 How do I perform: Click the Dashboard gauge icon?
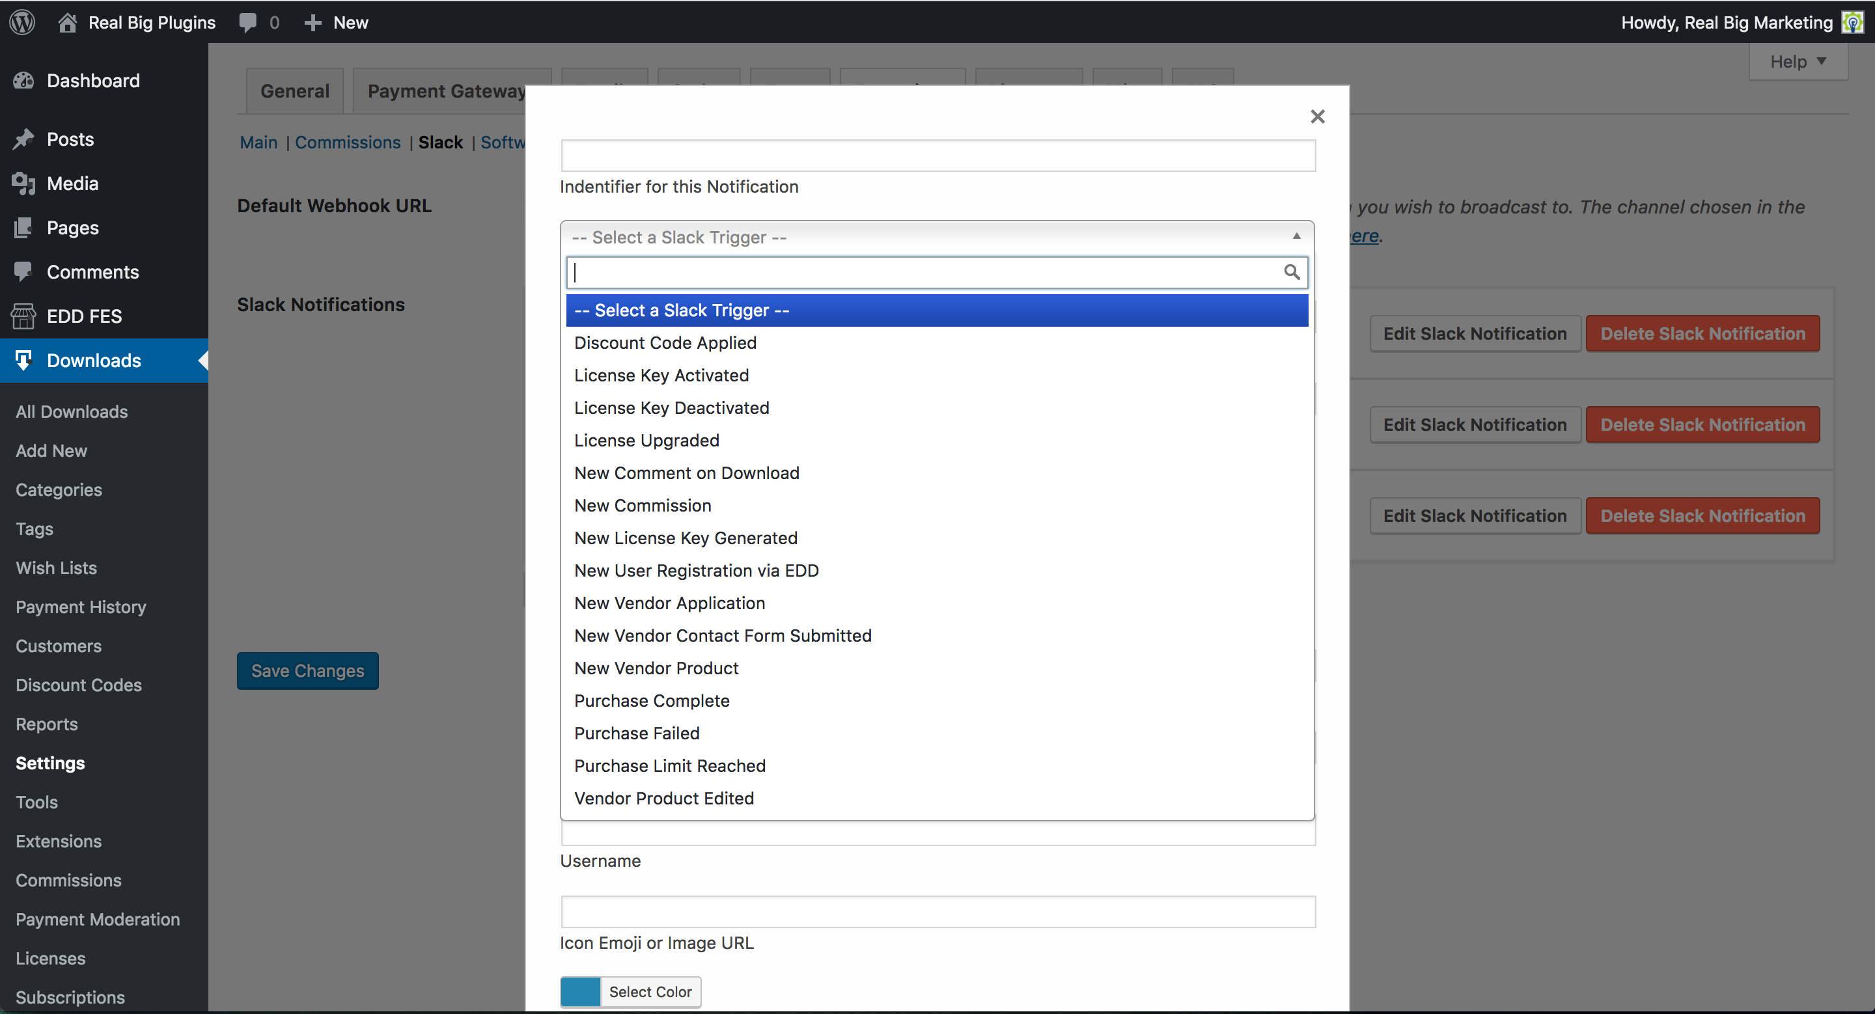23,81
